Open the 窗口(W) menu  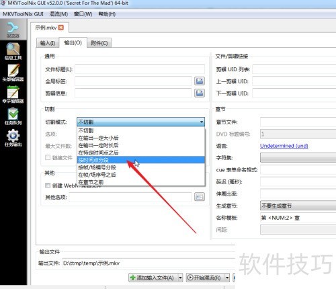click(83, 14)
